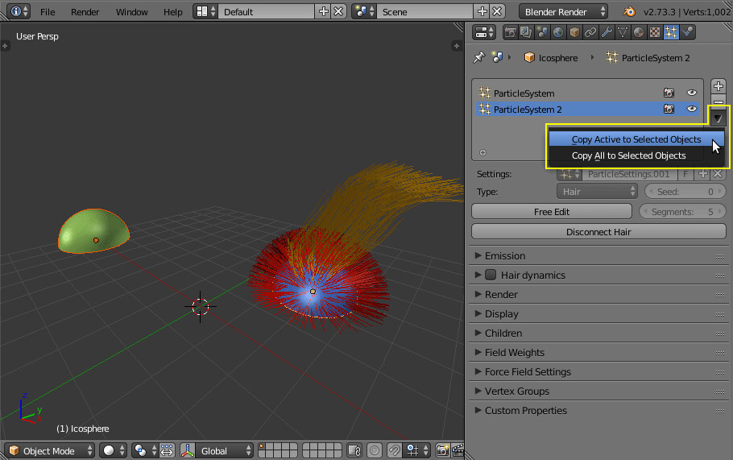Open the Modifiers wrench properties tab
Screen dimensions: 733x460
tap(607, 32)
